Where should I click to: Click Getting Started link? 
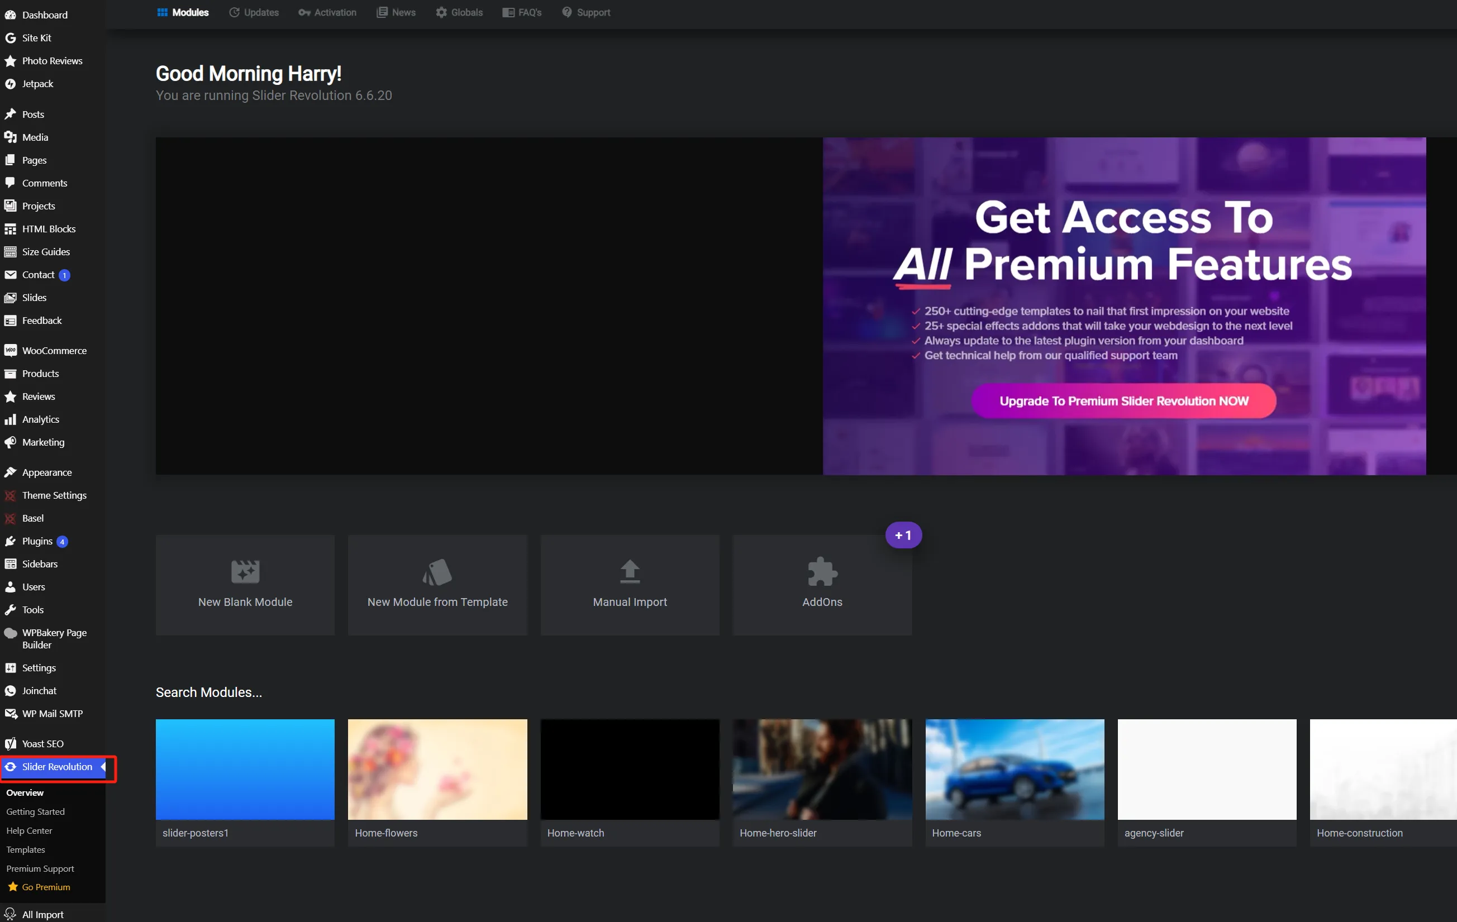(35, 811)
